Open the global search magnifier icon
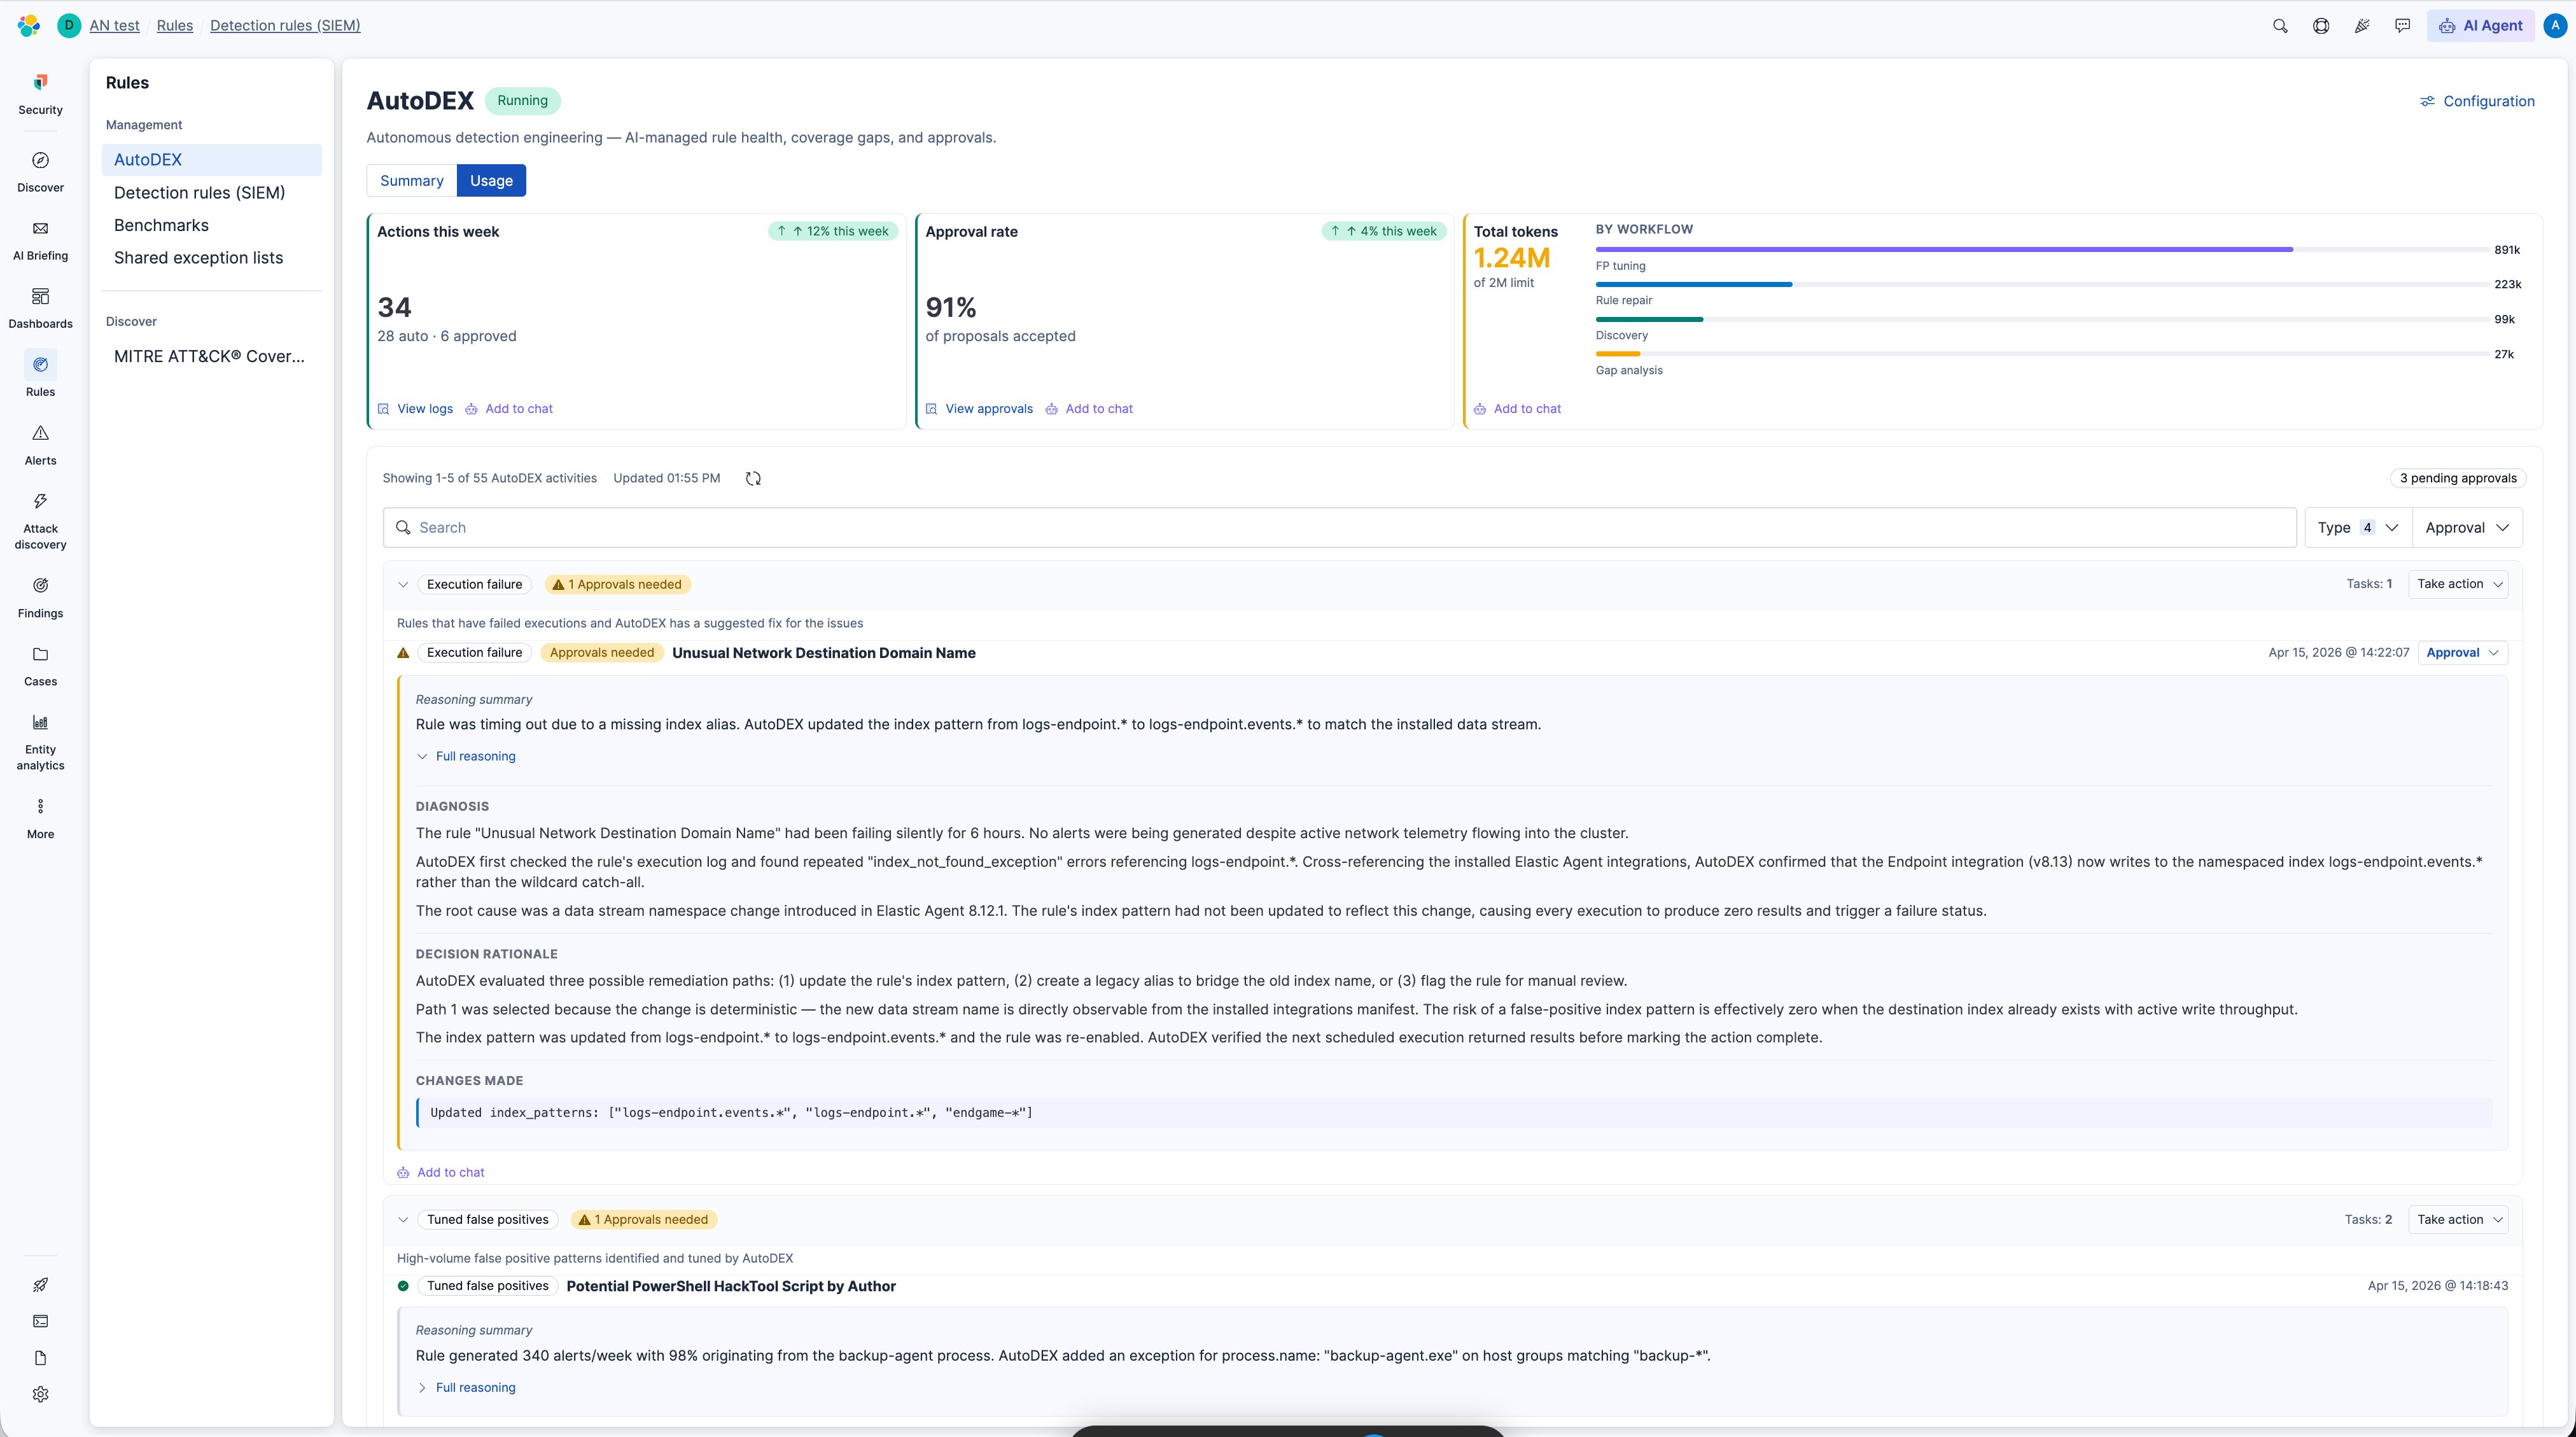 2280,26
